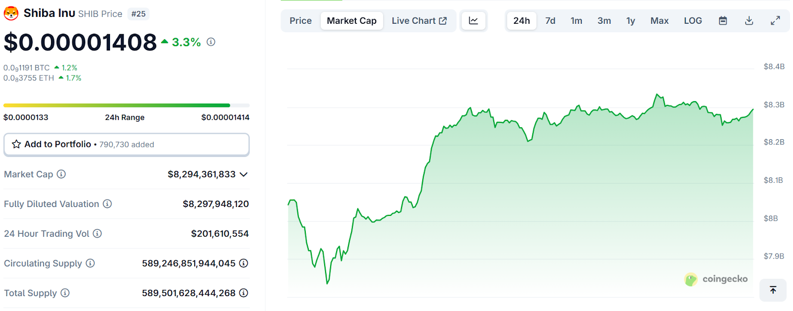Open external link icon on Live Chart
This screenshot has height=311, width=793.
[443, 21]
